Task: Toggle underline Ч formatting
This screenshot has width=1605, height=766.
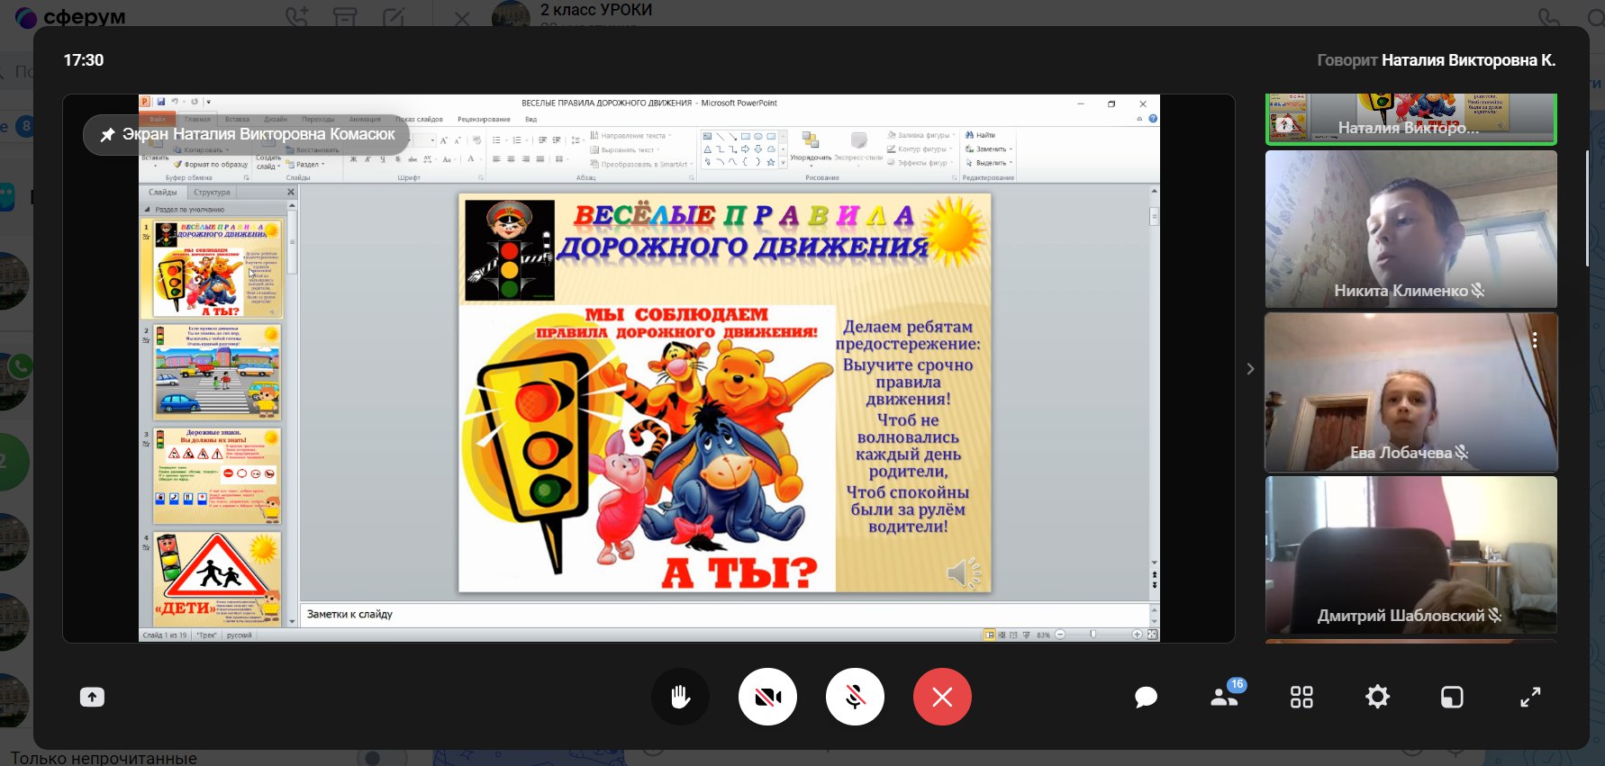Action: (x=383, y=159)
